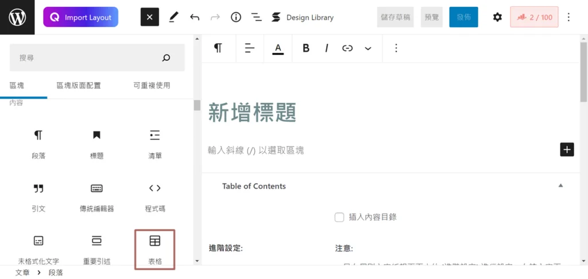Click the 文章 breadcrumb

point(22,273)
